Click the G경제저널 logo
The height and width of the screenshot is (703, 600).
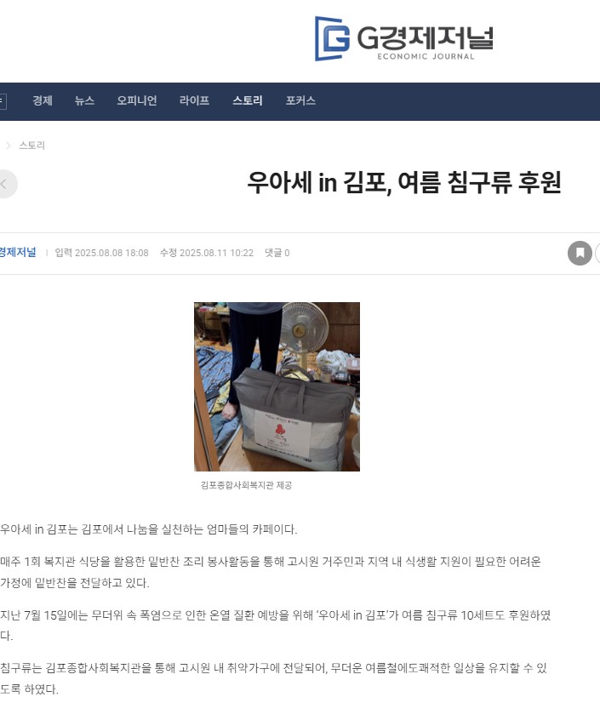(404, 38)
